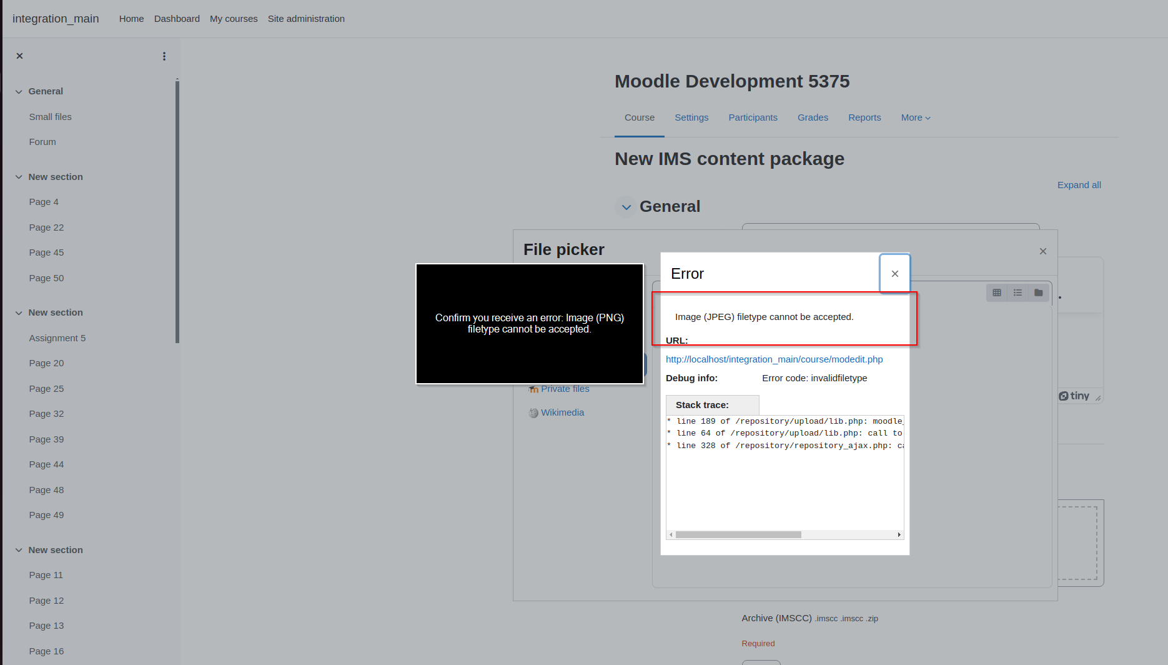Viewport: 1168px width, 665px height.
Task: Switch file picker to tree view
Action: (1038, 292)
